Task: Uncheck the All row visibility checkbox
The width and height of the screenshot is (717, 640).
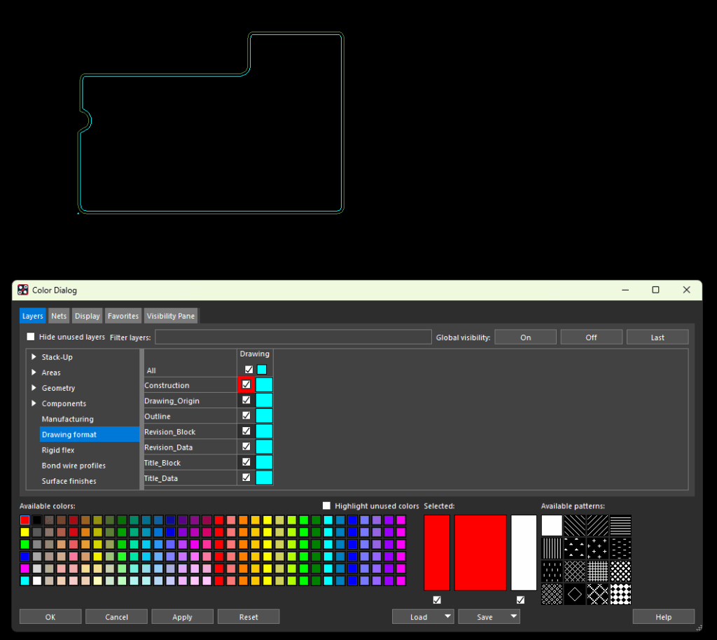Action: [249, 370]
